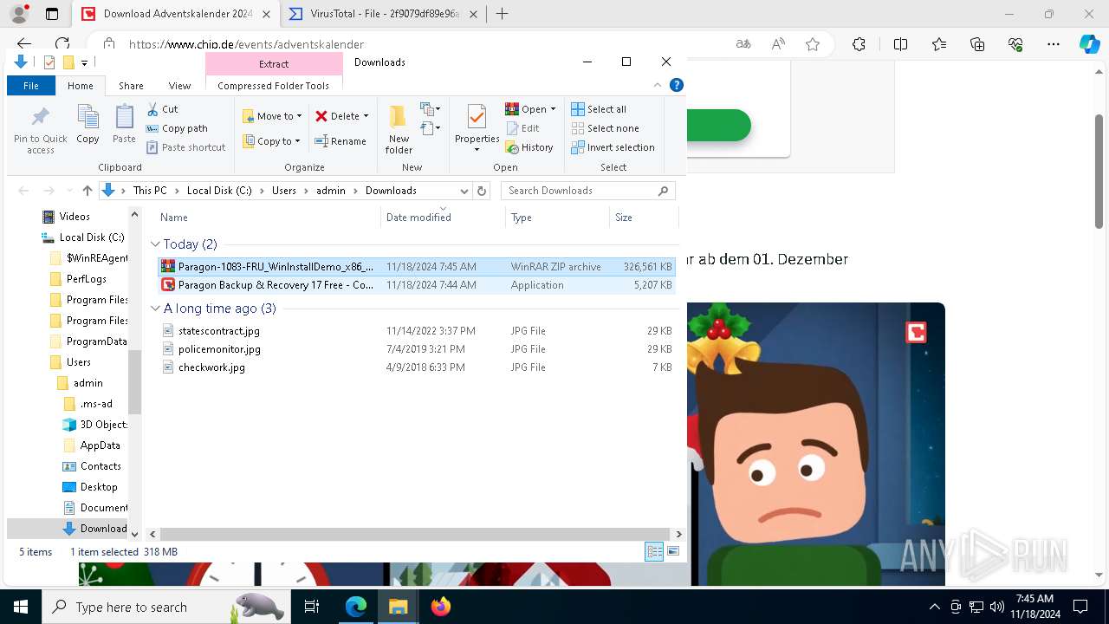
Task: Sort by Type column header
Action: coord(557,218)
